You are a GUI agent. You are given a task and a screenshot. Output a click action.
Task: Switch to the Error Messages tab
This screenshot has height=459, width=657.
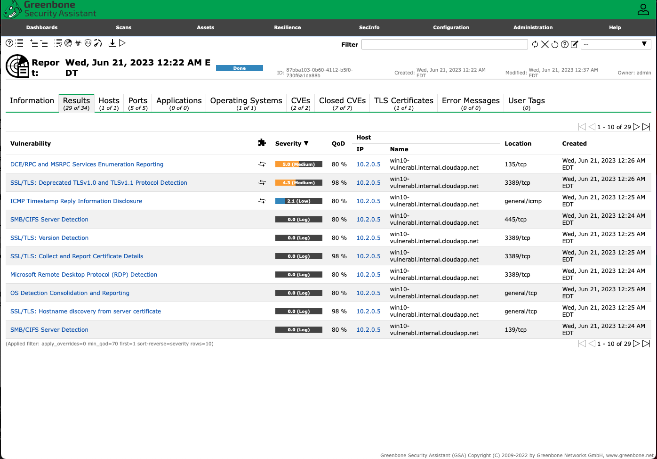point(471,103)
